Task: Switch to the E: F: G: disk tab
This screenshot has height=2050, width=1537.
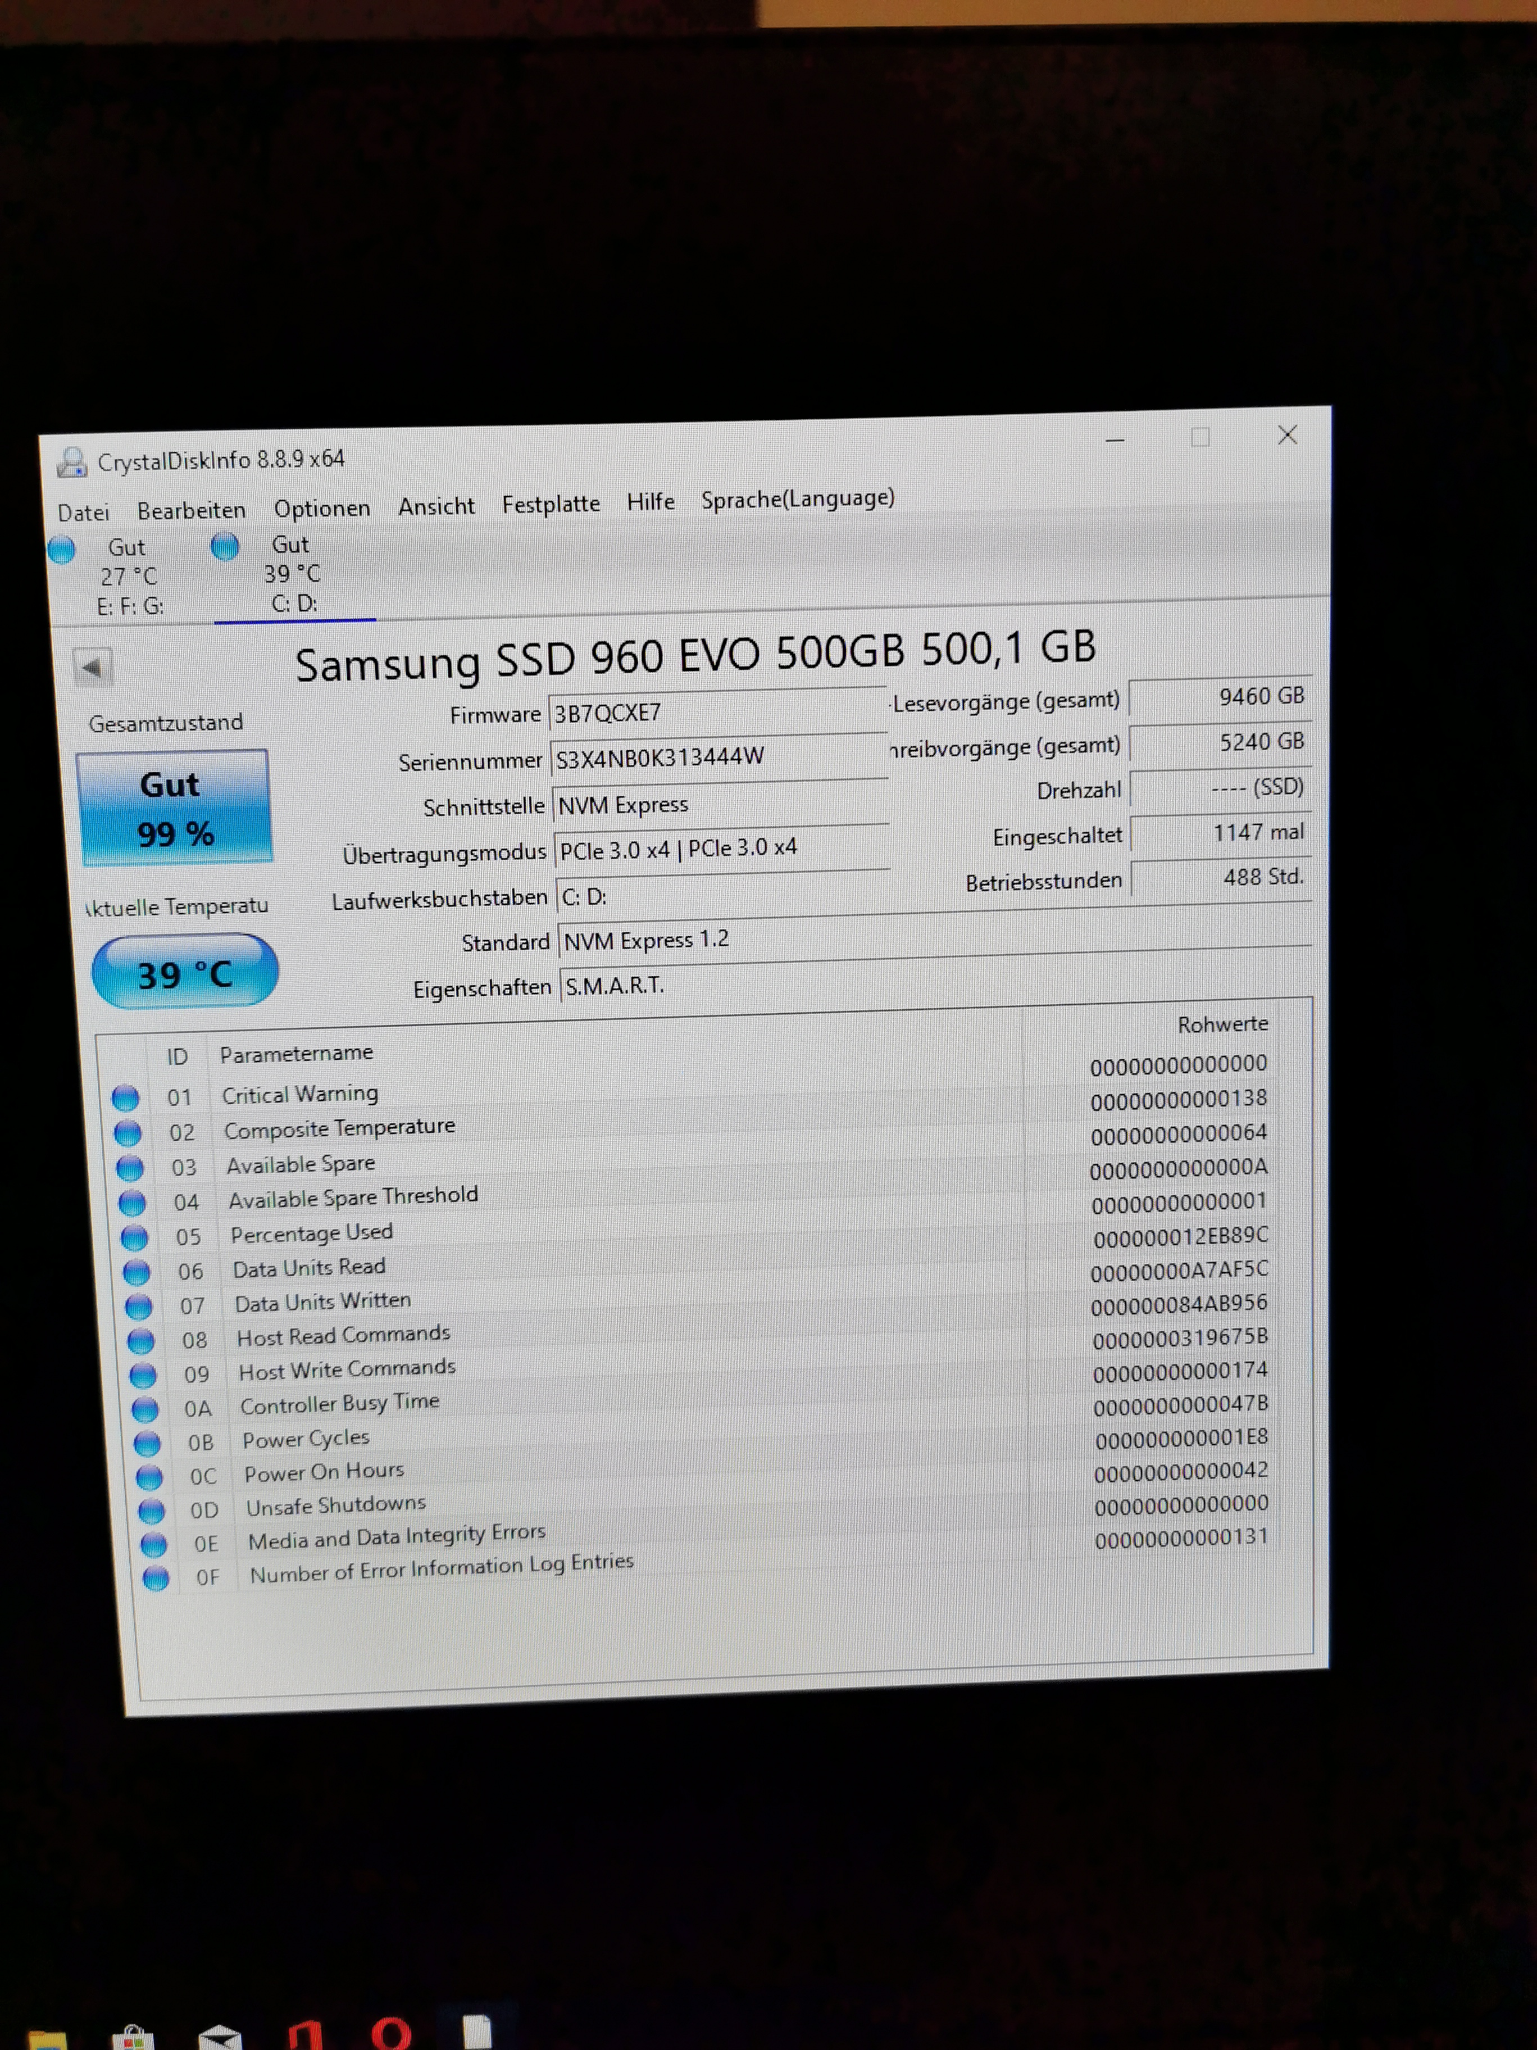Action: point(129,577)
